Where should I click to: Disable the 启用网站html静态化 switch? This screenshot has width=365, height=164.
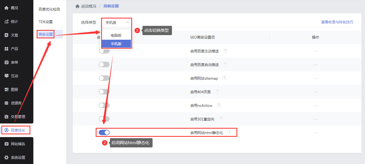click(x=104, y=132)
